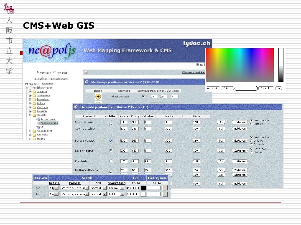Click the red university crest logo
The height and width of the screenshot is (225, 301).
(x=9, y=8)
